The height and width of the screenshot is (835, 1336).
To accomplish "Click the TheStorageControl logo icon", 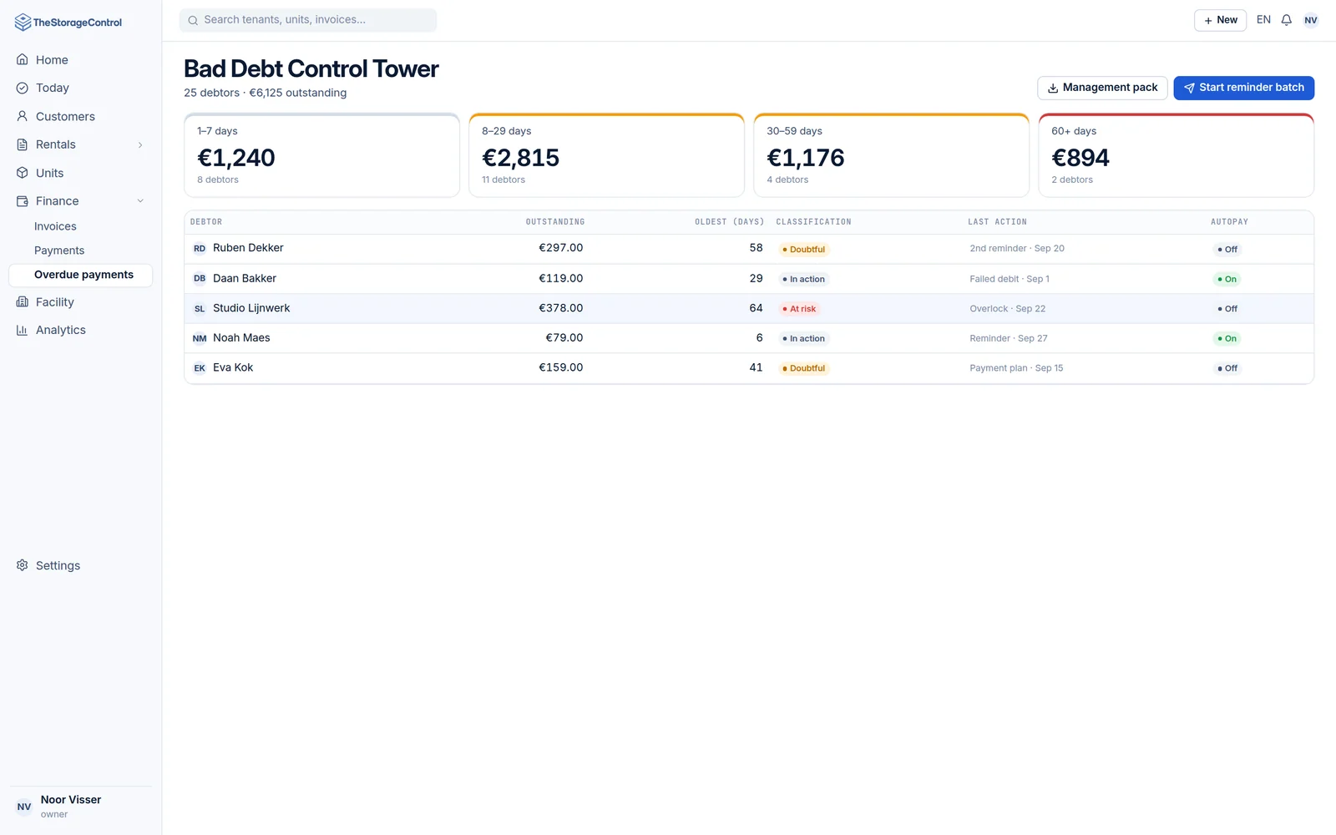I will (x=23, y=23).
